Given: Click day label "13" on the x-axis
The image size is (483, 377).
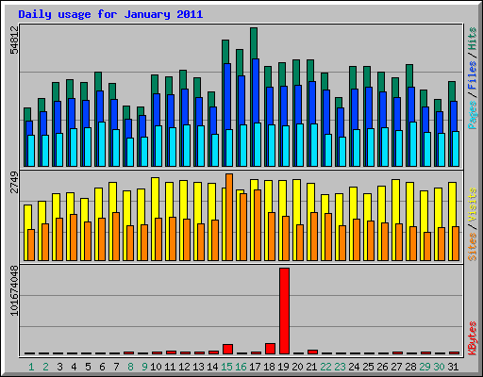Looking at the screenshot, I should pos(198,367).
